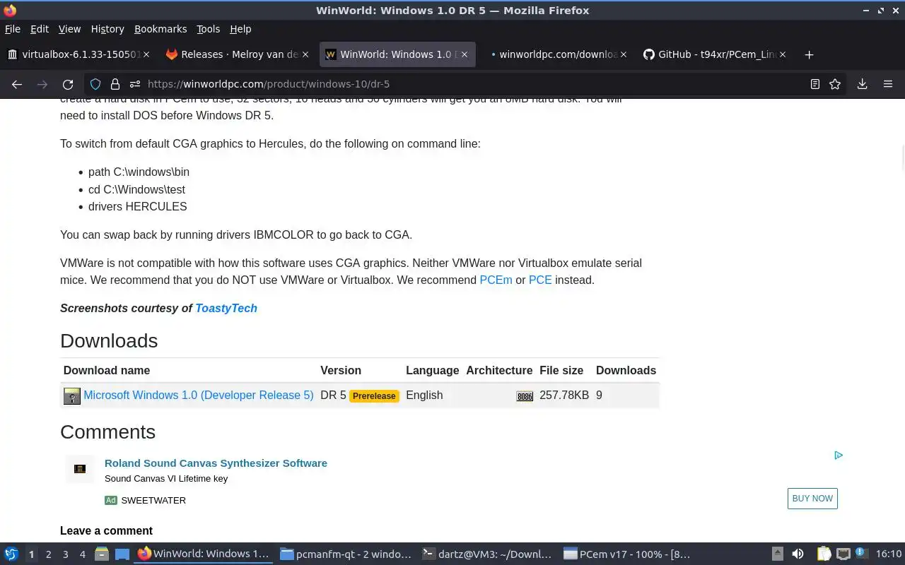Viewport: 905px width, 565px height.
Task: Open removable media tray icon
Action: click(778, 554)
